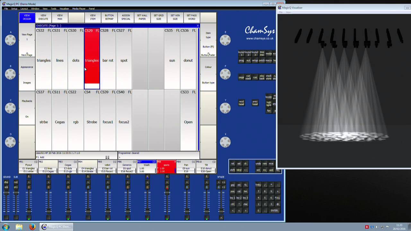Click the locate key
The image size is (411, 231).
[x=268, y=97]
